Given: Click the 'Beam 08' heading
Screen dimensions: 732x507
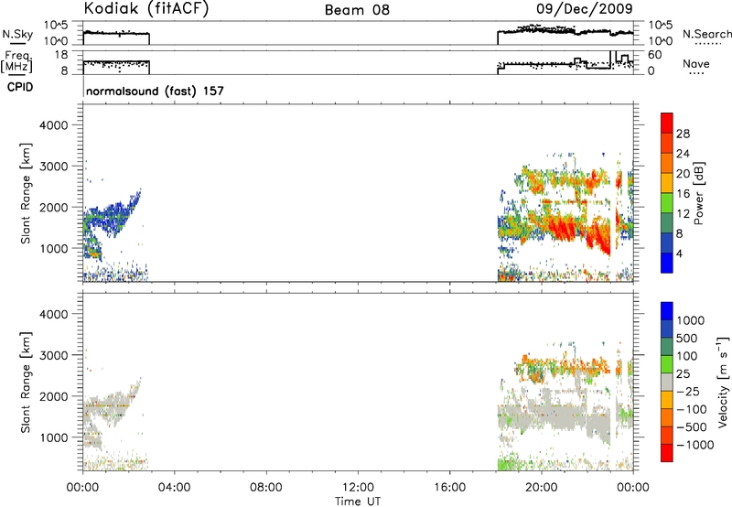Looking at the screenshot, I should [x=357, y=10].
